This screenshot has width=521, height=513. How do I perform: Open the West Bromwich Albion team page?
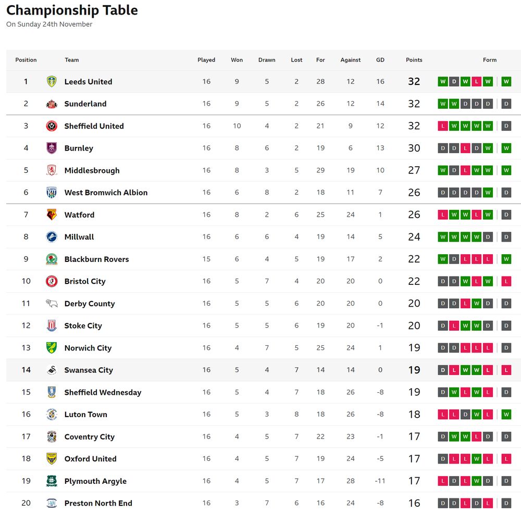coord(106,193)
